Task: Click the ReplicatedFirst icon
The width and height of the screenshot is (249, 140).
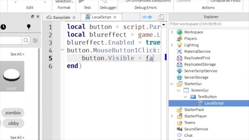Action: (179, 58)
